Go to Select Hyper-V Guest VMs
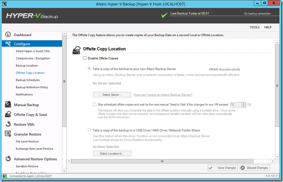This screenshot has width=283, height=182. pyautogui.click(x=33, y=51)
